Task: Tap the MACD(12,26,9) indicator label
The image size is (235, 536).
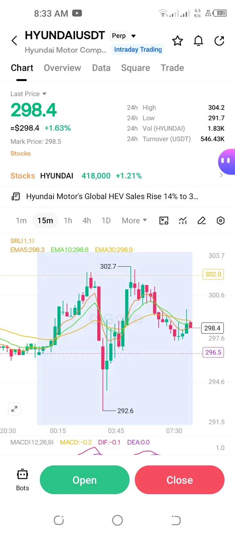Action: tap(32, 442)
